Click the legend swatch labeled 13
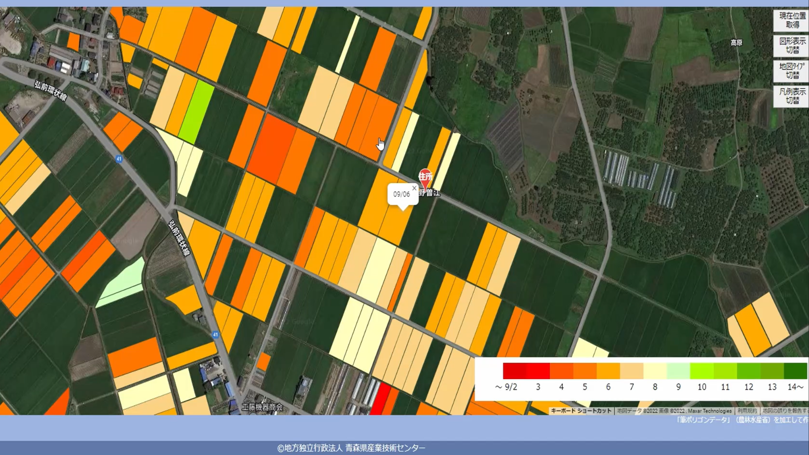809x455 pixels. 772,371
